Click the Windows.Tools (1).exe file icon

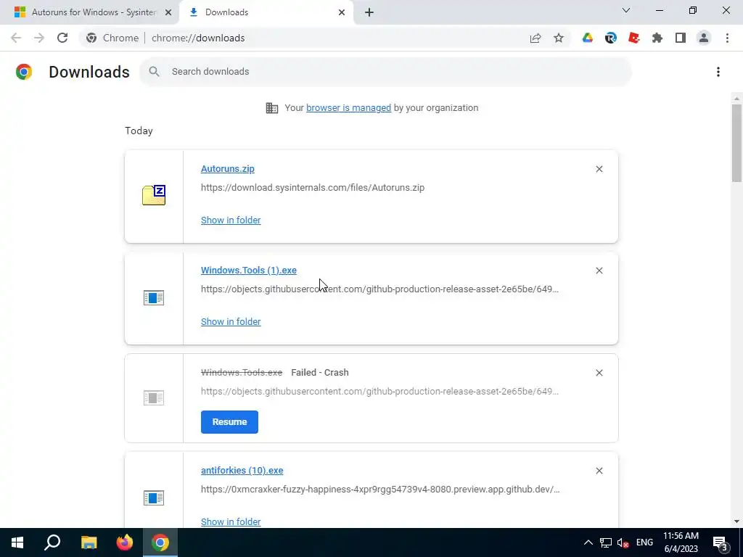[x=154, y=297]
